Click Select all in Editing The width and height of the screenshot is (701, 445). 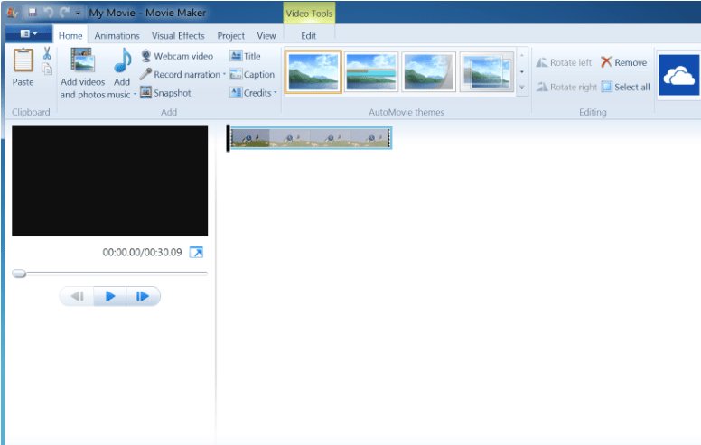coord(625,87)
